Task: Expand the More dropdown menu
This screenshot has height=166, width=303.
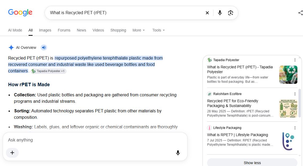Action: (139, 30)
